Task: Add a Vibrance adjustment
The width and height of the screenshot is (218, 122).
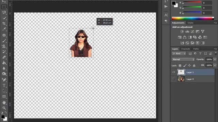Action: 203,32
